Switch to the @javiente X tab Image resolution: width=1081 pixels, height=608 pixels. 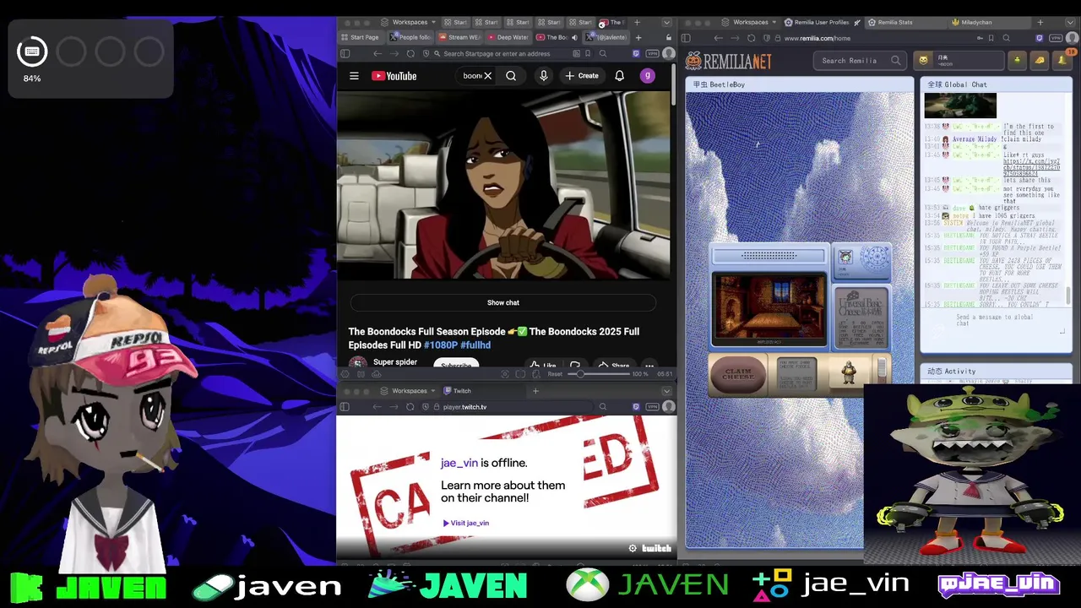click(x=606, y=37)
